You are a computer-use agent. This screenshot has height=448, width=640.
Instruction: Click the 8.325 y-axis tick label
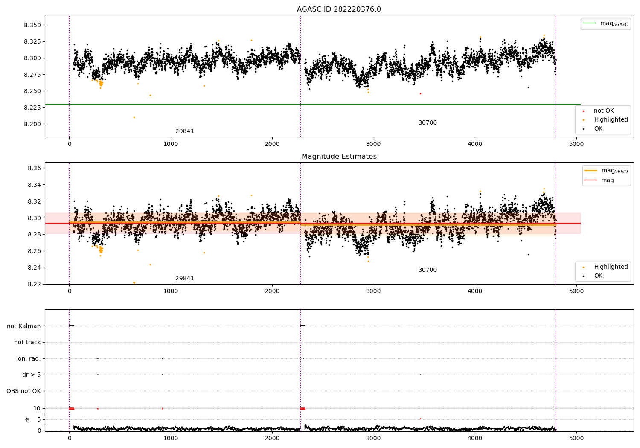click(32, 42)
